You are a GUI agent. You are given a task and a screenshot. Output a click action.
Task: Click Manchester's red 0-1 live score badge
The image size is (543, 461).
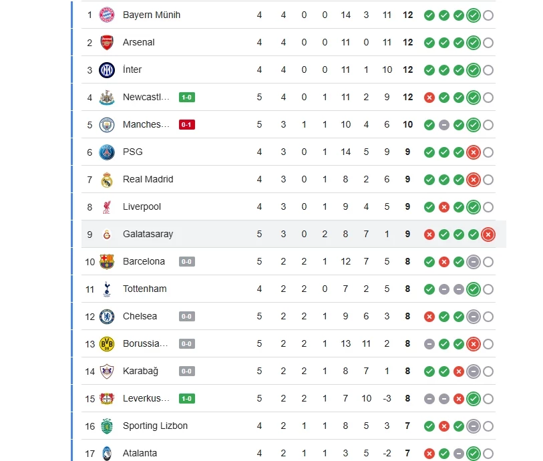(x=187, y=125)
